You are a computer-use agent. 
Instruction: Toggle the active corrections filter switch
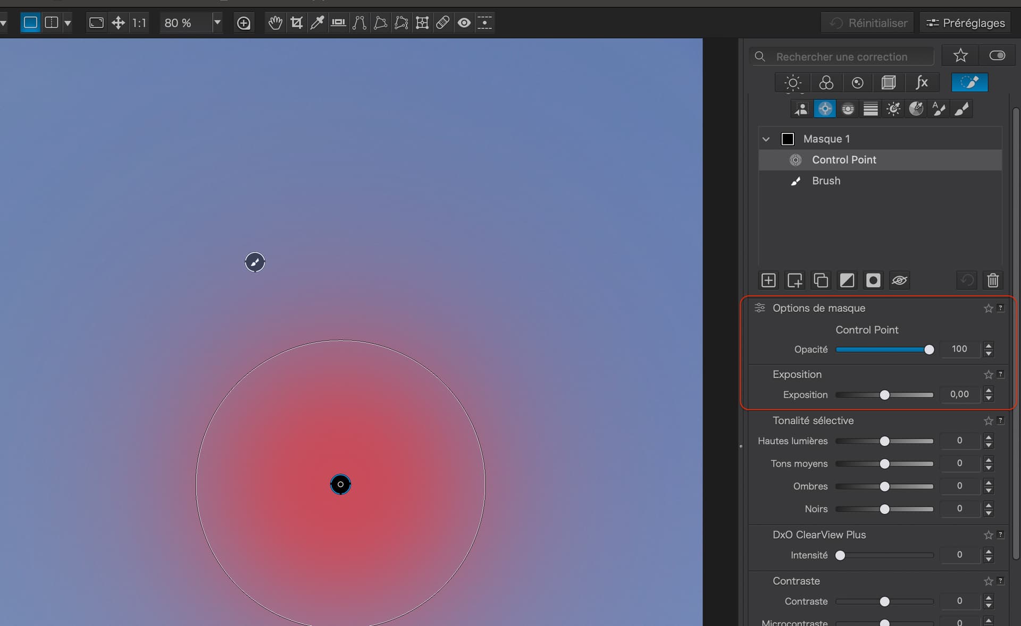point(997,56)
